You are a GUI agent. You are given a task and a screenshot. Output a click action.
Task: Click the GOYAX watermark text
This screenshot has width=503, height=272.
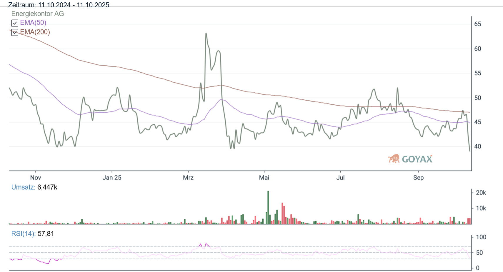click(417, 159)
